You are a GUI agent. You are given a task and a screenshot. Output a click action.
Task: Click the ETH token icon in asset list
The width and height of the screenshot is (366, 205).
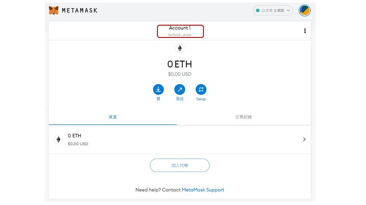tap(58, 139)
